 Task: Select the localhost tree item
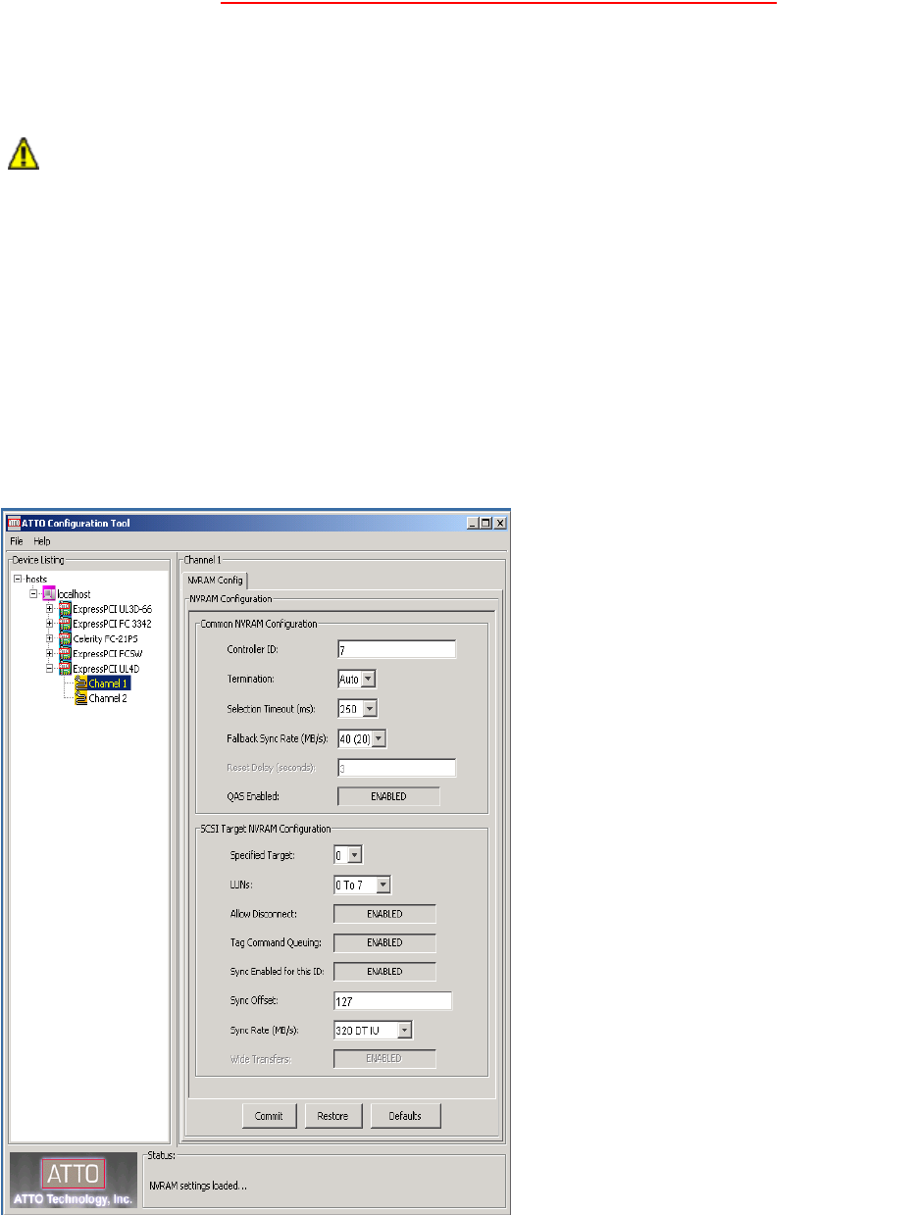(x=75, y=594)
